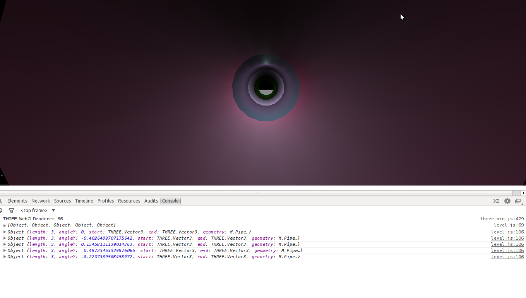Click the DevTools panel resize handle
This screenshot has width=526, height=298.
coord(256,193)
